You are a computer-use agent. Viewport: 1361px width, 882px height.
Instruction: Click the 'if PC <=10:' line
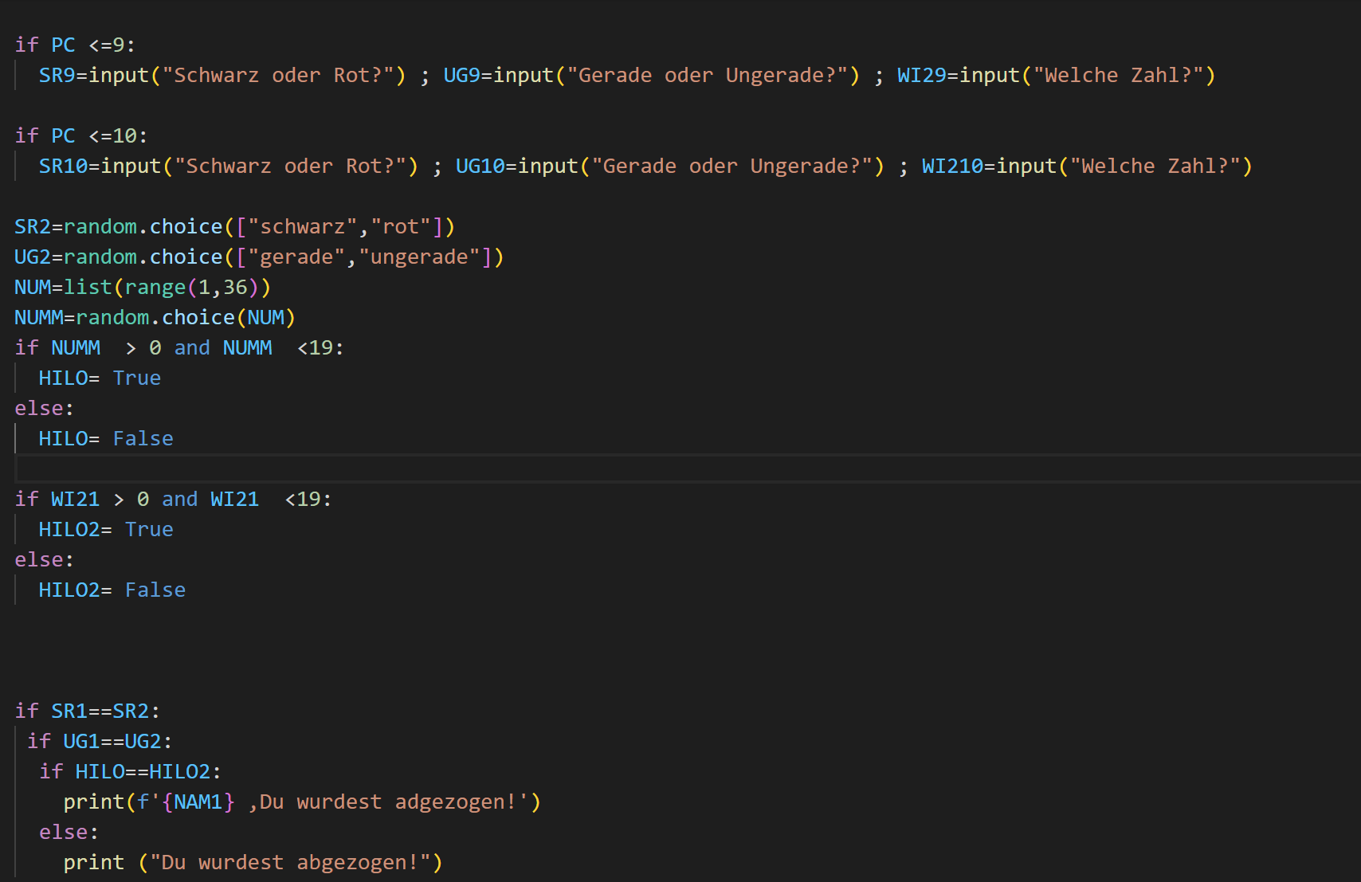pos(81,136)
